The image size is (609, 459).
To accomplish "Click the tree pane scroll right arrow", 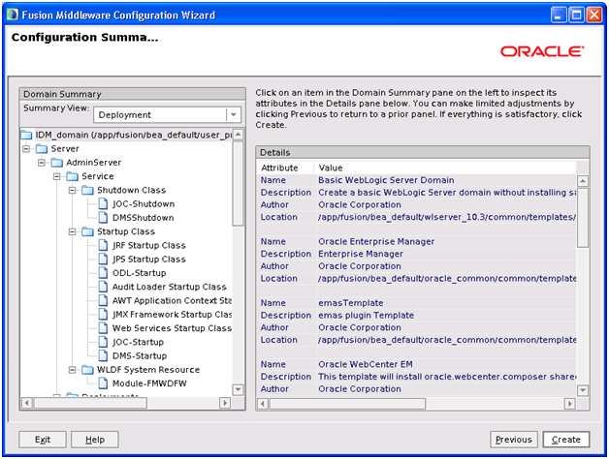I will pyautogui.click(x=224, y=403).
